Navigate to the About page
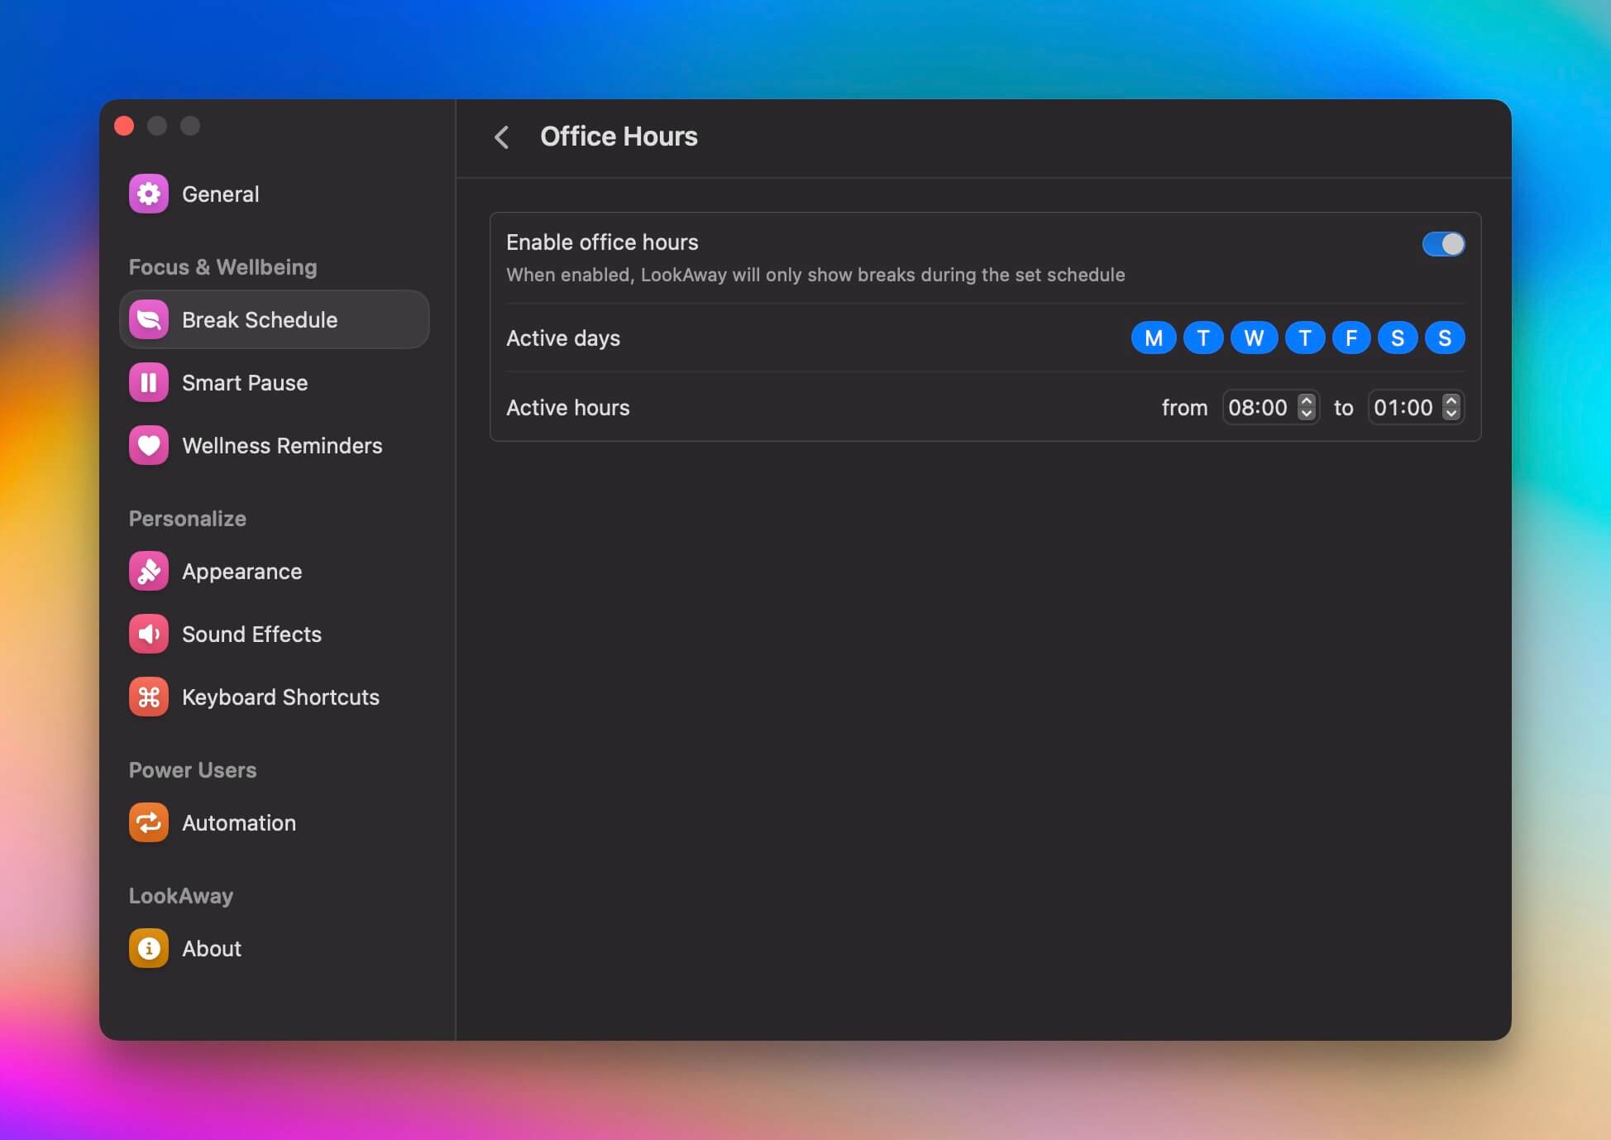Screen dimensions: 1611x1140 click(x=211, y=948)
